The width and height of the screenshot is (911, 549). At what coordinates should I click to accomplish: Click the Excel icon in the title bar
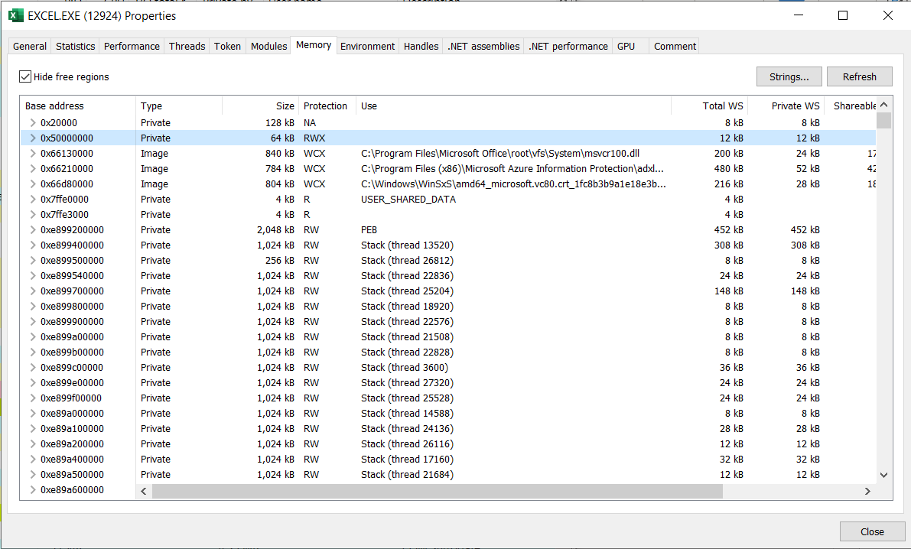click(16, 15)
